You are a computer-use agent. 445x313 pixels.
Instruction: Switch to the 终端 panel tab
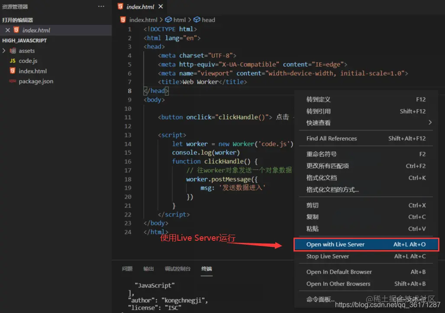coord(206,269)
